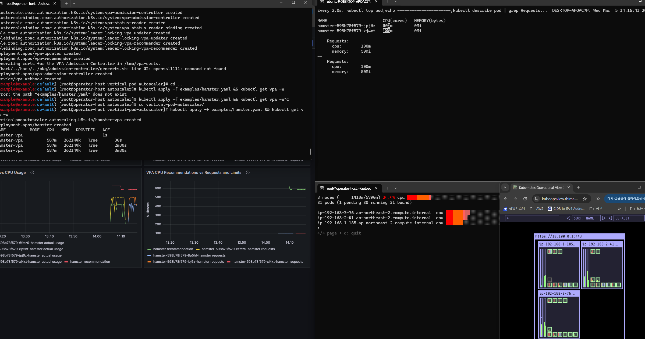
Task: Expand the Chrome tab search chevron
Action: pyautogui.click(x=505, y=187)
